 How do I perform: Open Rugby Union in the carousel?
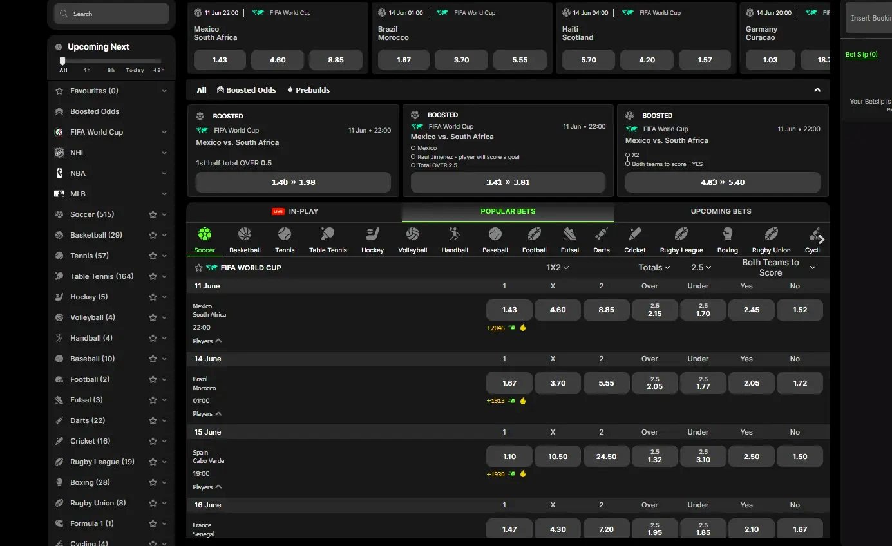(772, 234)
